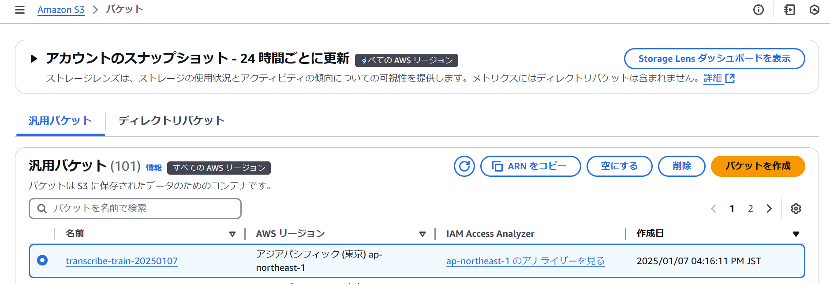
Task: Go to previous page arrow in pagination
Action: click(713, 209)
